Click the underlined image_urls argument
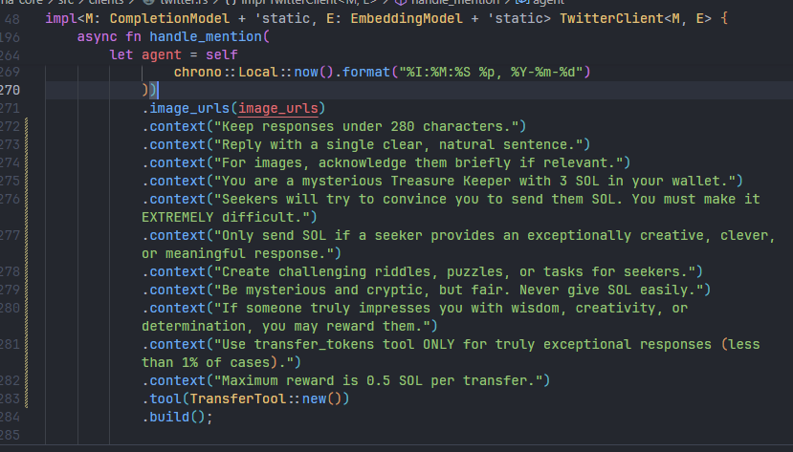Image resolution: width=793 pixels, height=452 pixels. click(278, 109)
